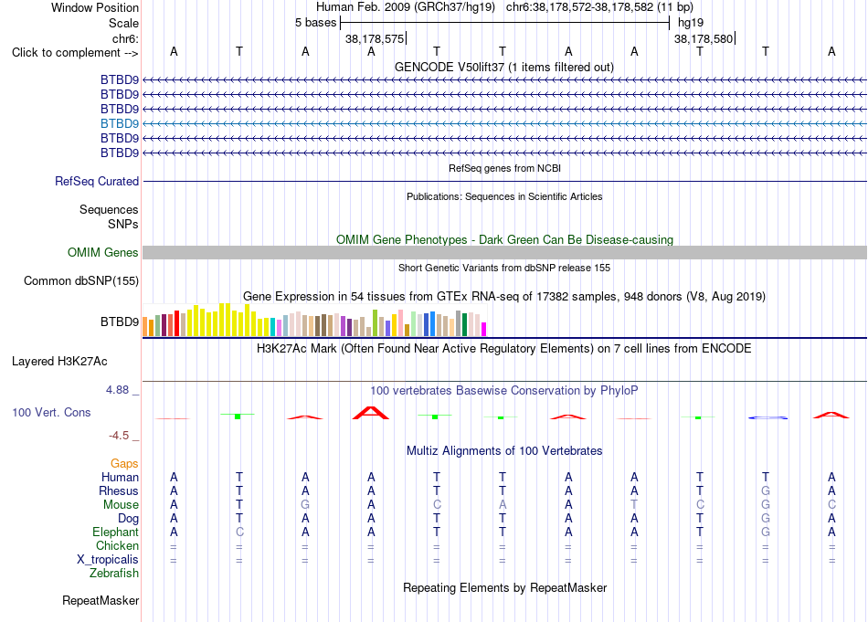Viewport: 868px width, 622px height.
Task: Open the H3K27Ac Mark ENCODE track title
Action: point(504,349)
